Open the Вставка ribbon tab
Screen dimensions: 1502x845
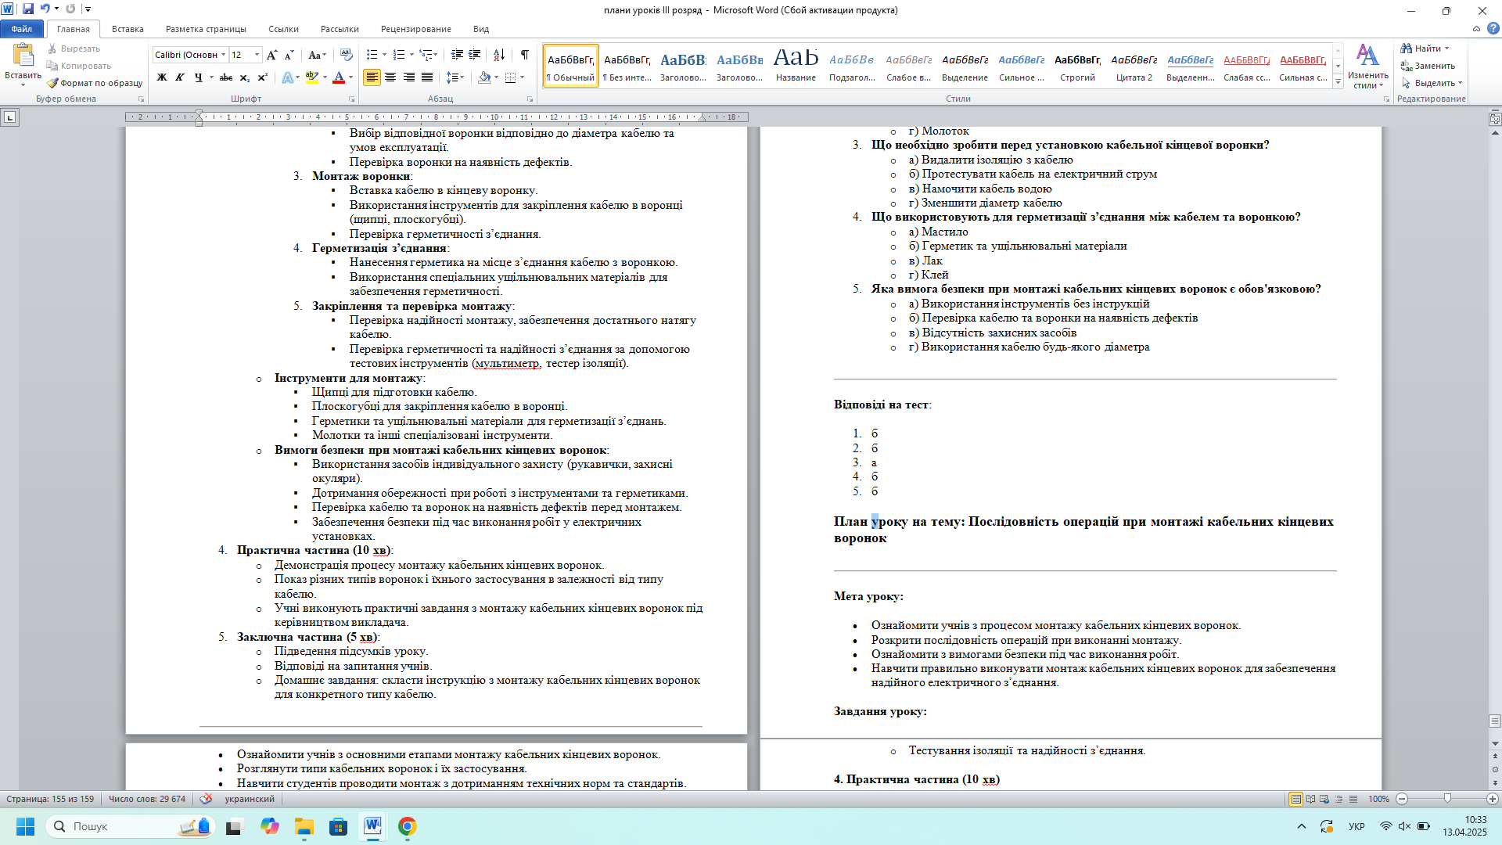[x=128, y=29]
